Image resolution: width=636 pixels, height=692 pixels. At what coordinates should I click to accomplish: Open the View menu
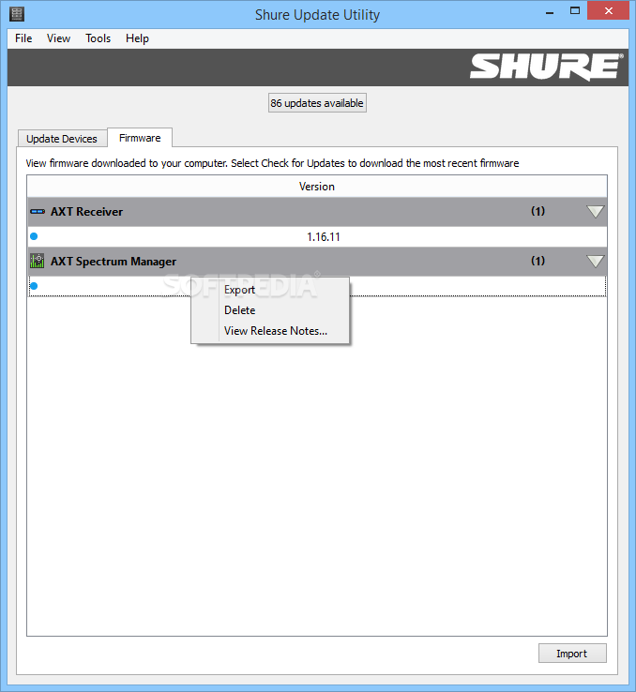pos(59,38)
